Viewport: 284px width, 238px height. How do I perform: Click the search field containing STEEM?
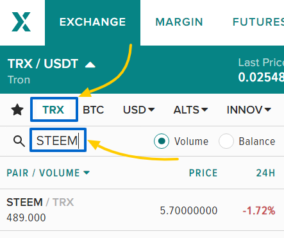[x=58, y=140]
